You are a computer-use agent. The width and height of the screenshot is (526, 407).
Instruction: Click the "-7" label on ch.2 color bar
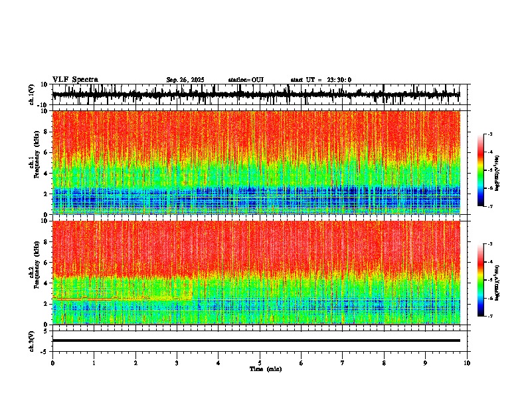[490, 317]
